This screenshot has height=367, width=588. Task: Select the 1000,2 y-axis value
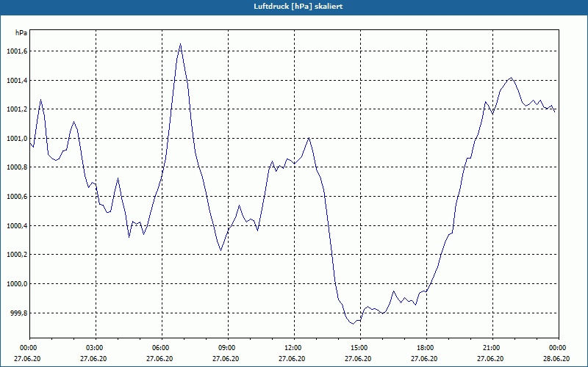coord(16,255)
